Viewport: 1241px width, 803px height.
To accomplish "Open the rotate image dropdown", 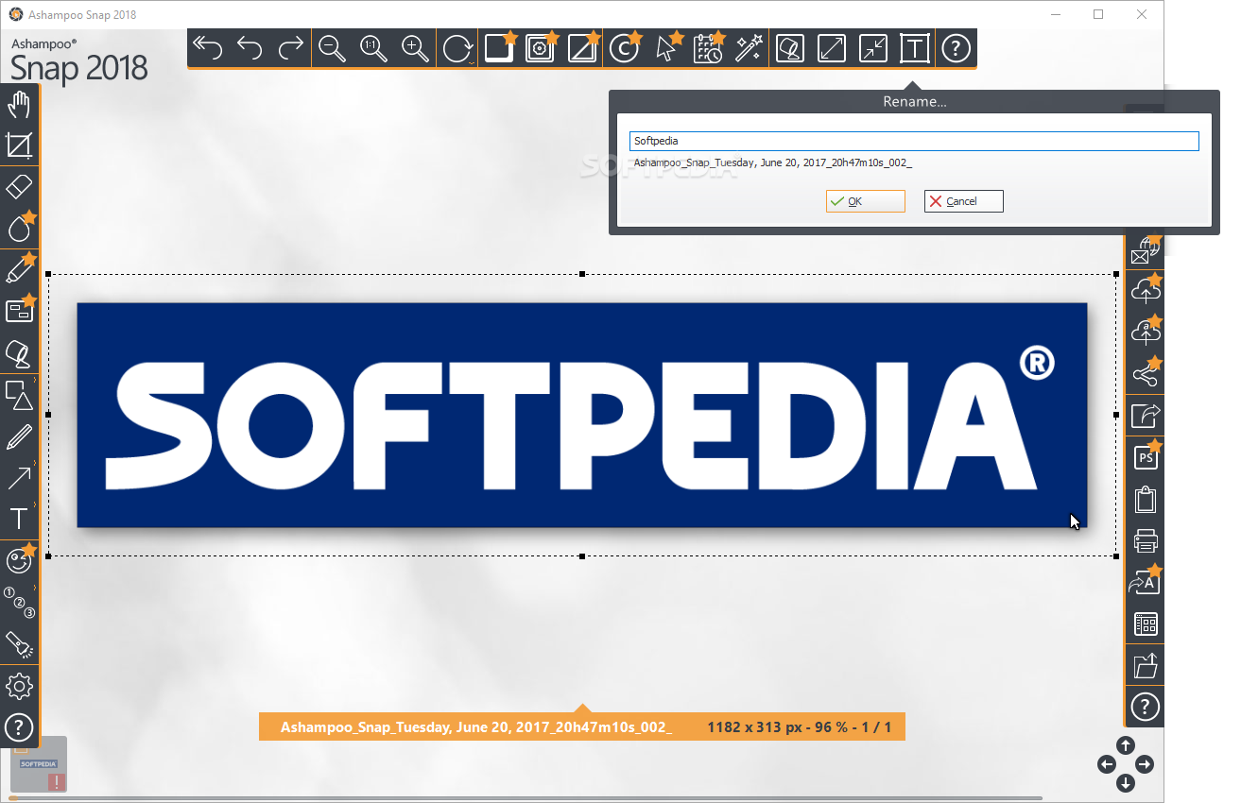I will [457, 48].
